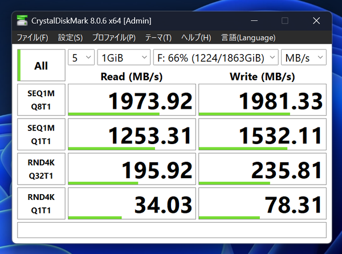
Task: Open the ファイル(F) menu
Action: 32,38
